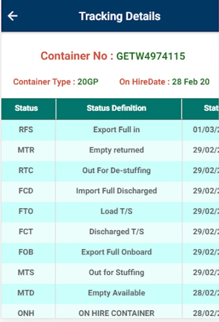Click the Container Type 20GP label

pos(56,82)
